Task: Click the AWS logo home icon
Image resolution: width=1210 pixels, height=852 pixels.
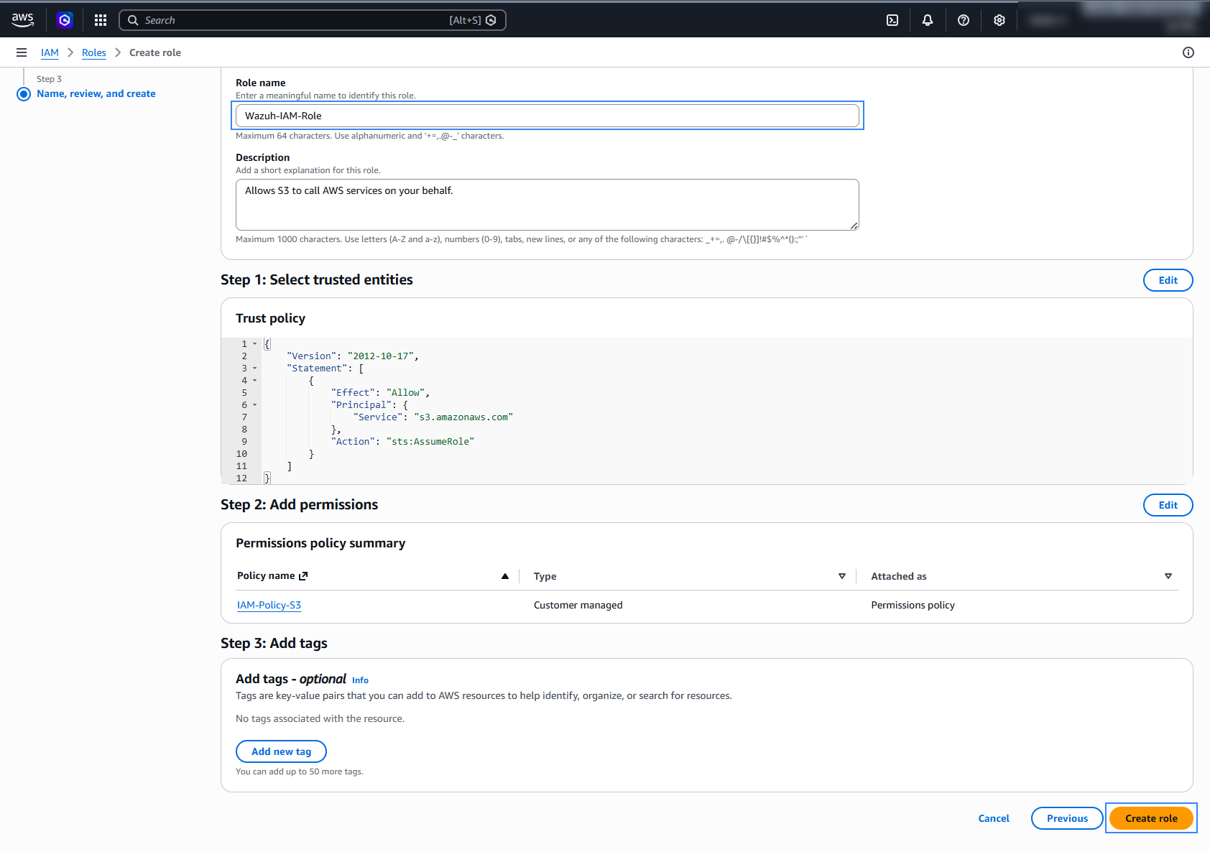Action: (x=23, y=20)
